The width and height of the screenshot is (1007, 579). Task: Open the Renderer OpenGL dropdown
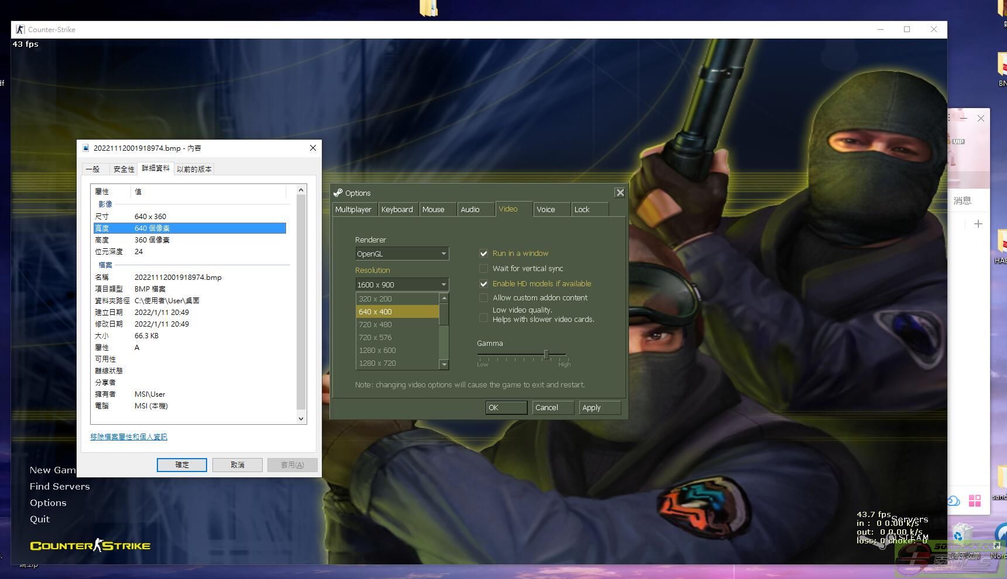click(x=402, y=254)
